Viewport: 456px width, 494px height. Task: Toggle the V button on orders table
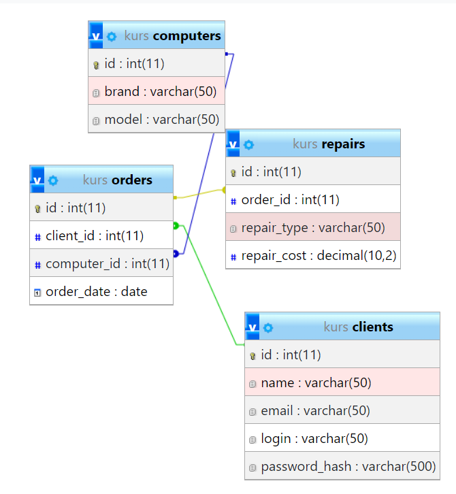(x=37, y=180)
